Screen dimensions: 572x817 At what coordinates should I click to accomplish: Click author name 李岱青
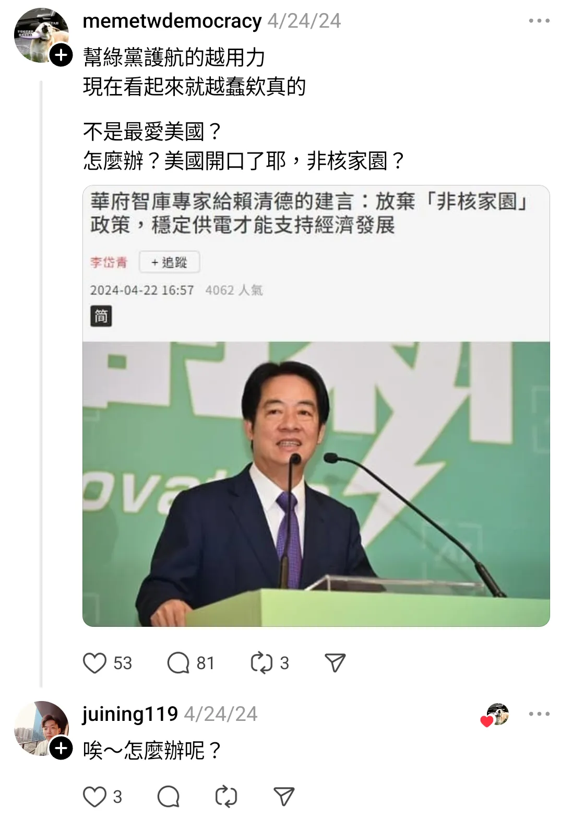coord(109,262)
